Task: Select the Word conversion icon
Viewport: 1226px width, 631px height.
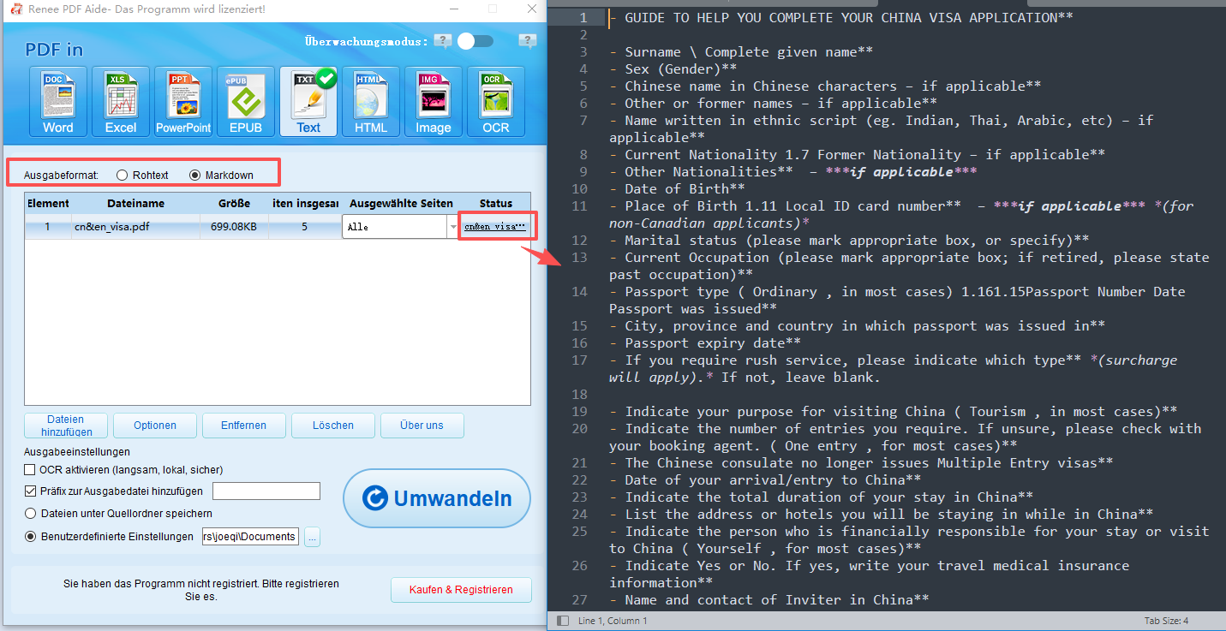Action: click(x=57, y=100)
